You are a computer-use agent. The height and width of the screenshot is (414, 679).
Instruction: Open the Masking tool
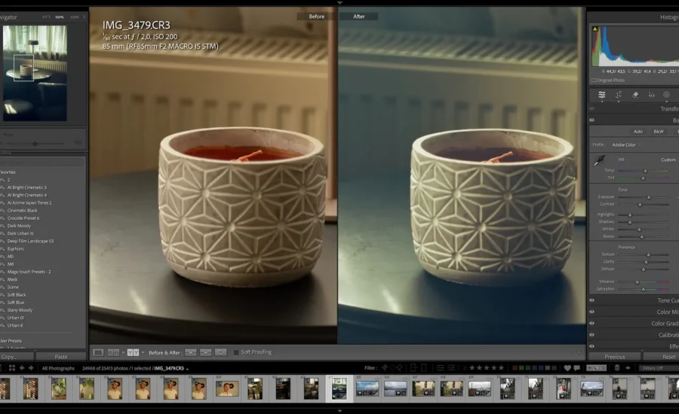(x=666, y=95)
